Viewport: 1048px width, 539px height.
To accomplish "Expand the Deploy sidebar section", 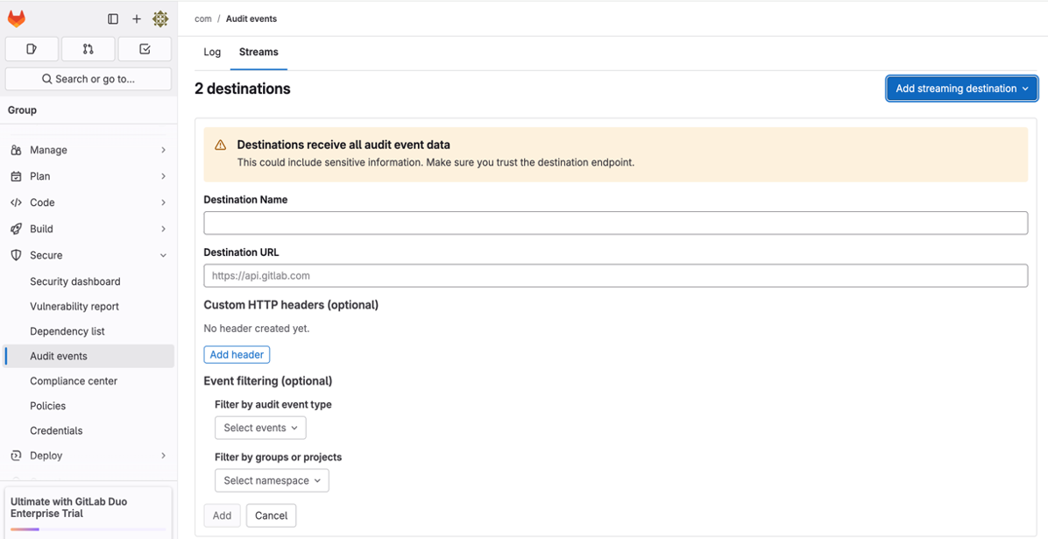I will click(89, 456).
